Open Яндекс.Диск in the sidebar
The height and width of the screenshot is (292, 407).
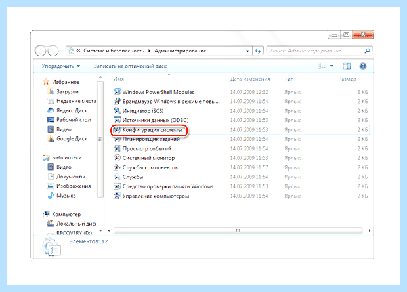coord(72,111)
